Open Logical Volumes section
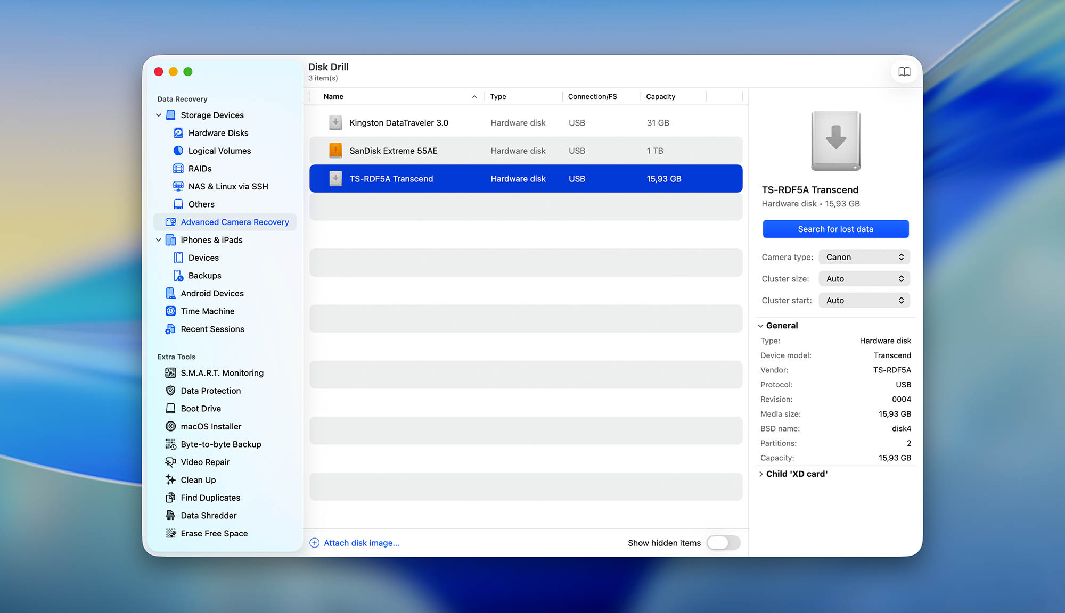 219,151
